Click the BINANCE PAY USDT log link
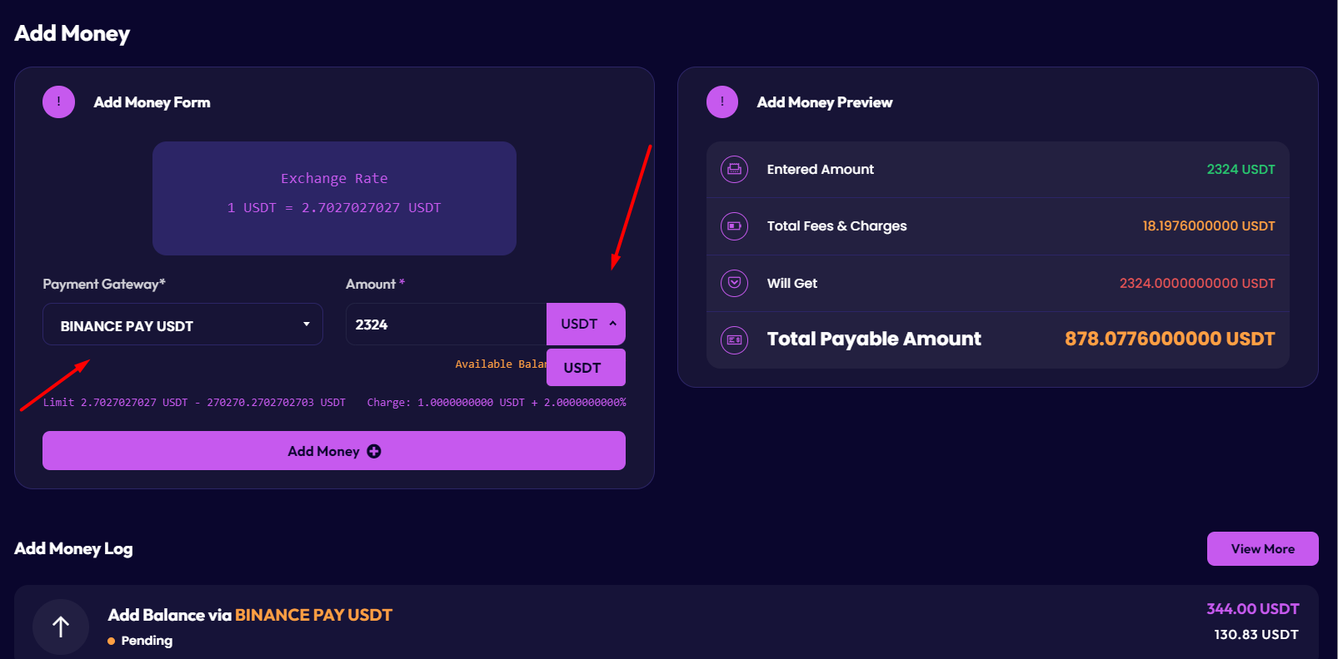Image resolution: width=1338 pixels, height=659 pixels. (x=313, y=615)
